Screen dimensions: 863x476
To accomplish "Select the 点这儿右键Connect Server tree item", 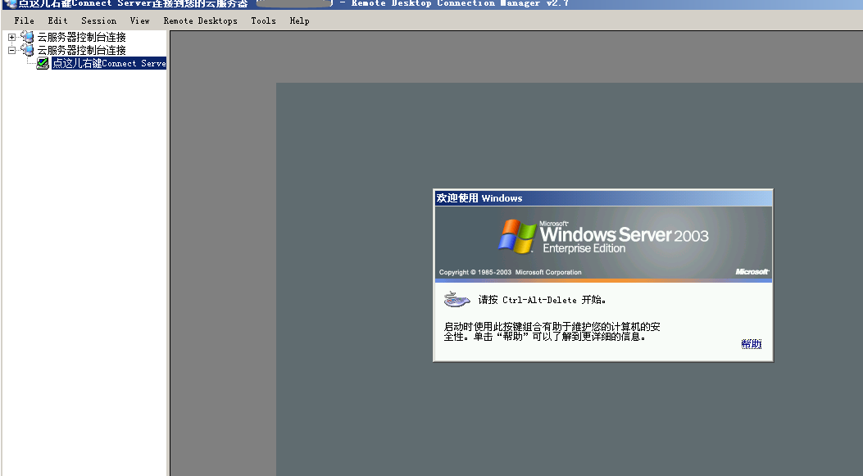I will 109,63.
